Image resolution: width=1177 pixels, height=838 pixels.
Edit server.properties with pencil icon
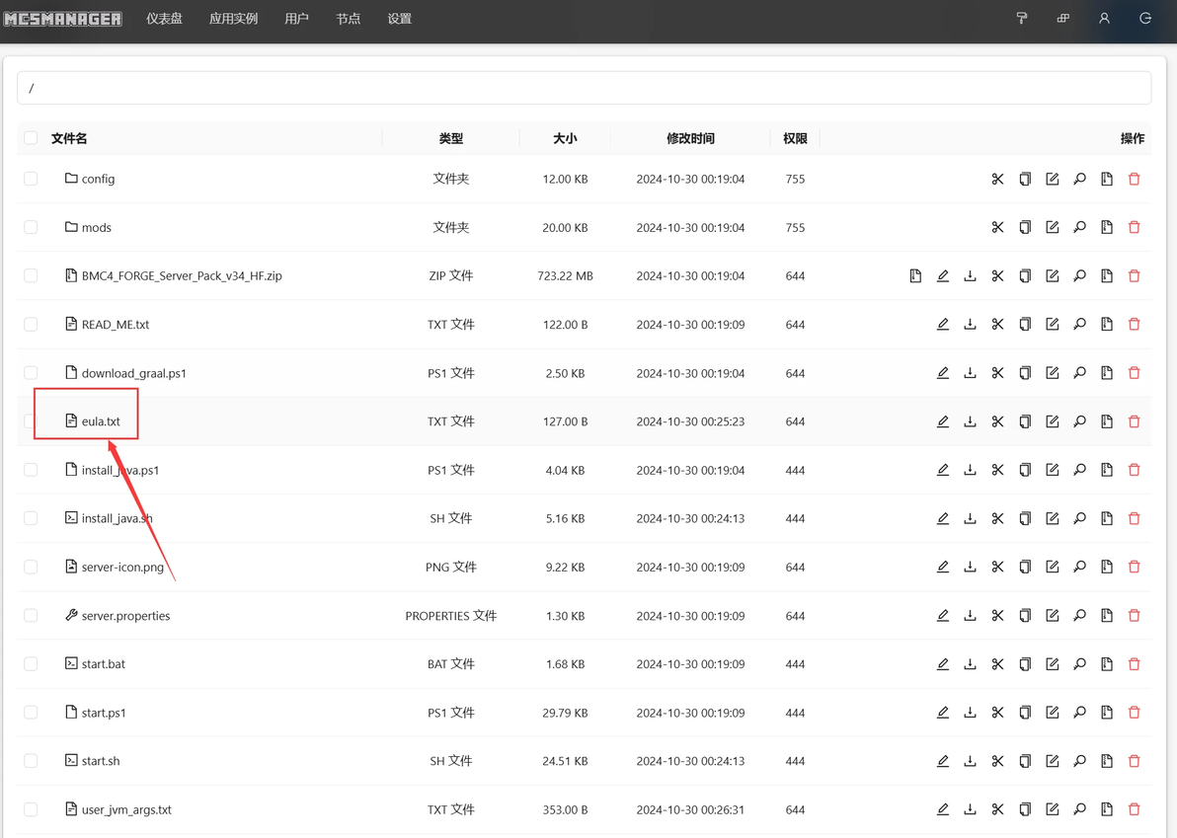point(943,615)
